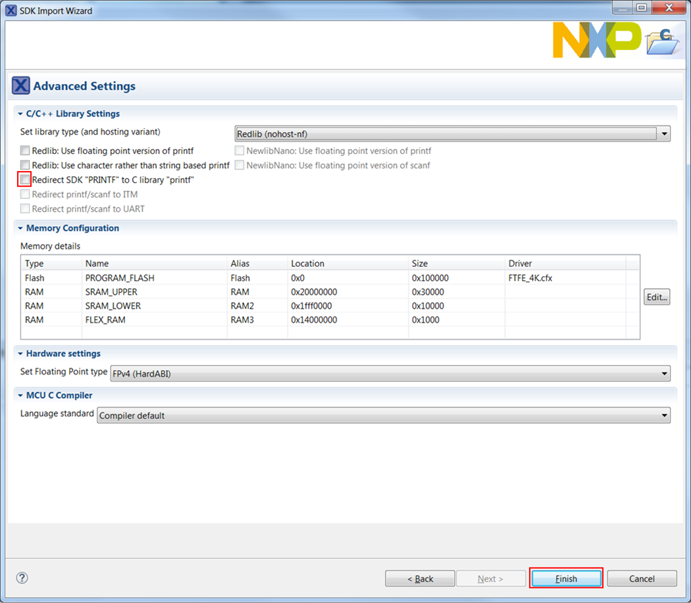Collapse the Memory Configuration section
The height and width of the screenshot is (603, 691).
point(20,228)
